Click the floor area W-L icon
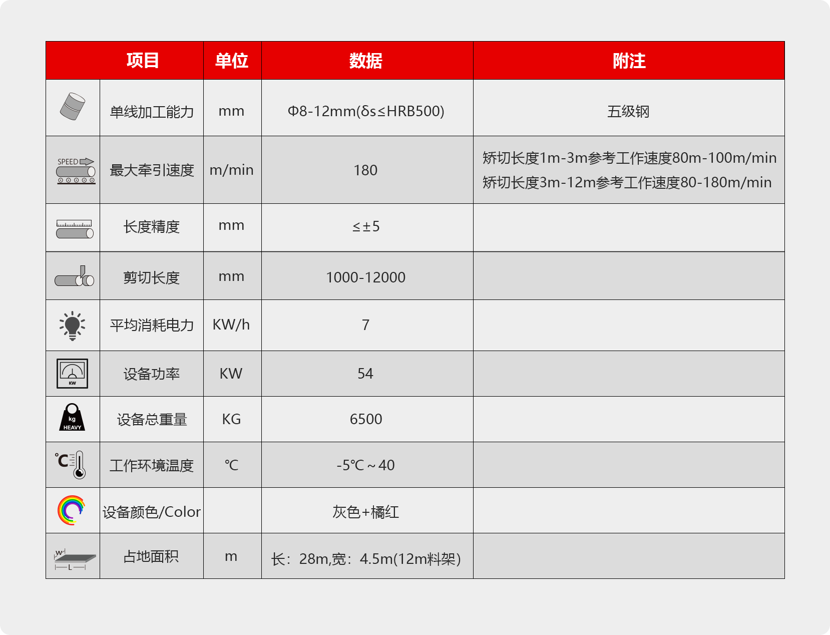The image size is (830, 635). [x=74, y=559]
